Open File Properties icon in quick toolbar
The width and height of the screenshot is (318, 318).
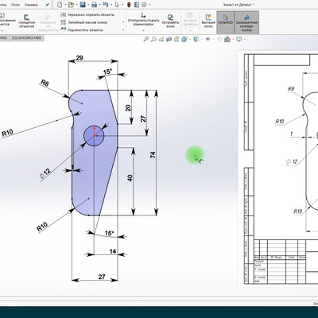coord(137,5)
